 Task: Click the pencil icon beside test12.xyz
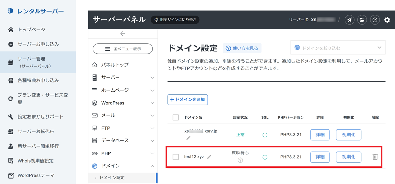(209, 157)
